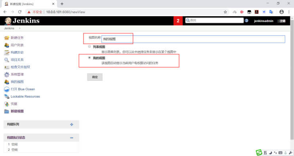Image resolution: width=294 pixels, height=156 pixels.
Task: Open 新建任务 in the sidebar
Action: (17, 38)
